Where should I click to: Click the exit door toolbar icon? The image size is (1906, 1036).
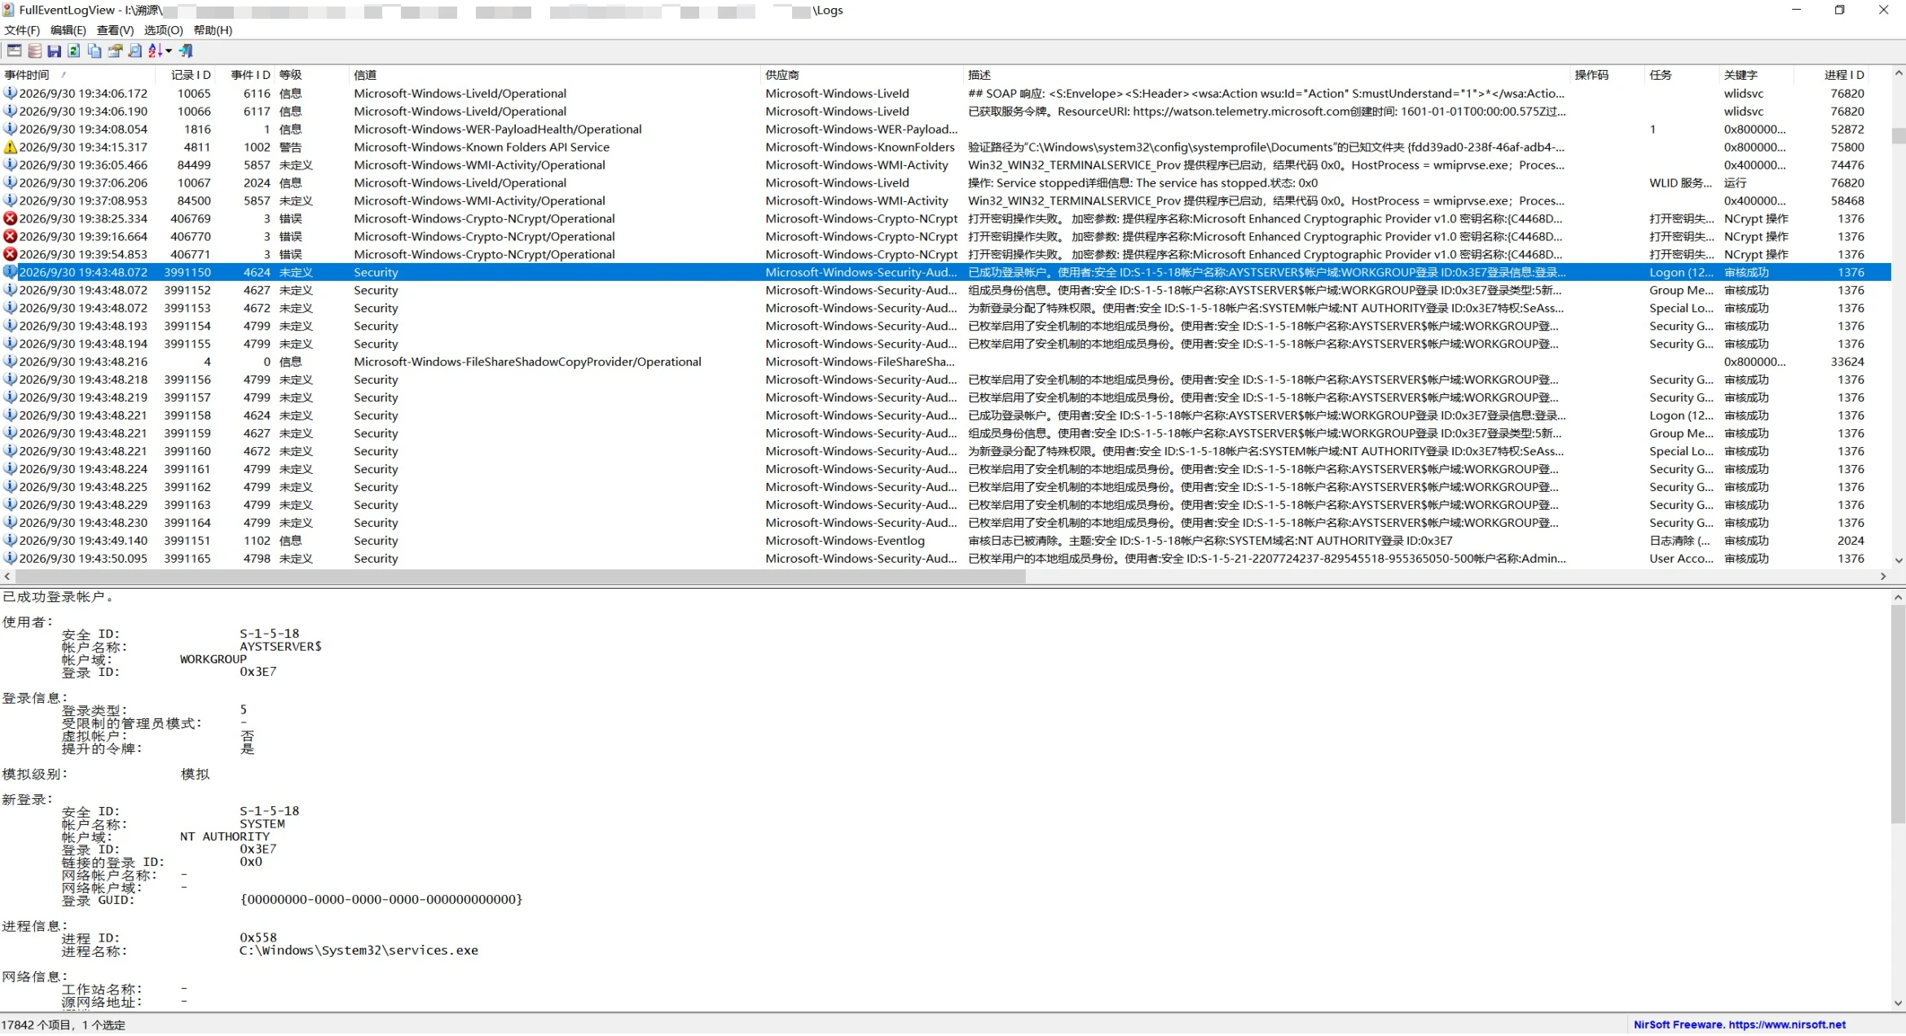[186, 51]
